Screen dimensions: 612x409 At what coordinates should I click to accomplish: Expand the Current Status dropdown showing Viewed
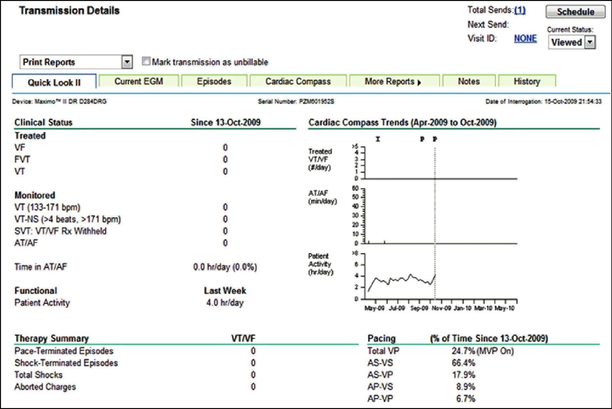click(590, 42)
